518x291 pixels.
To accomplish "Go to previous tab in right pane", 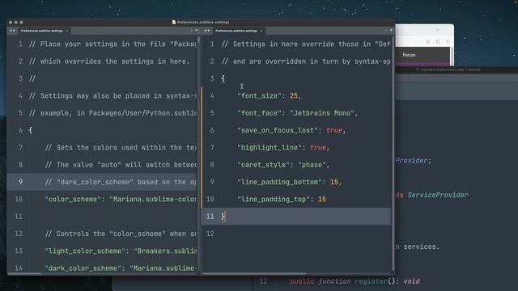I will 205,31.
